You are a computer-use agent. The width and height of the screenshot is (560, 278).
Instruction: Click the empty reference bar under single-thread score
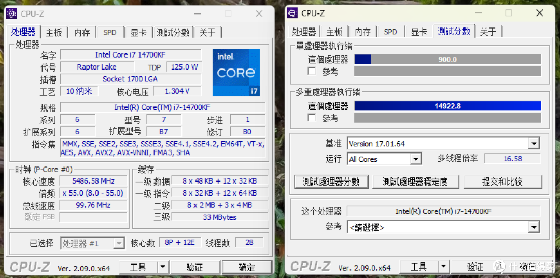click(x=447, y=71)
